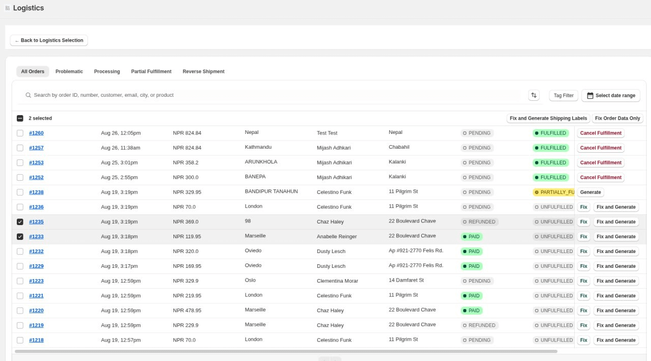Deselect the checkbox for order #1233
651x361 pixels.
click(x=20, y=236)
